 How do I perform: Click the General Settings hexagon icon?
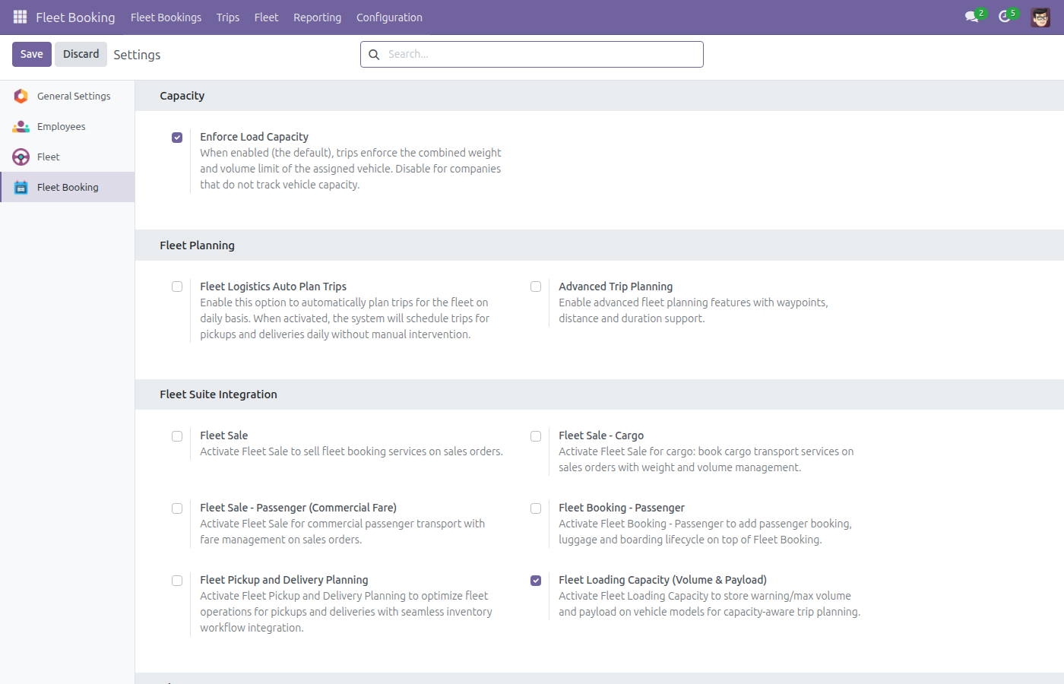coord(21,96)
